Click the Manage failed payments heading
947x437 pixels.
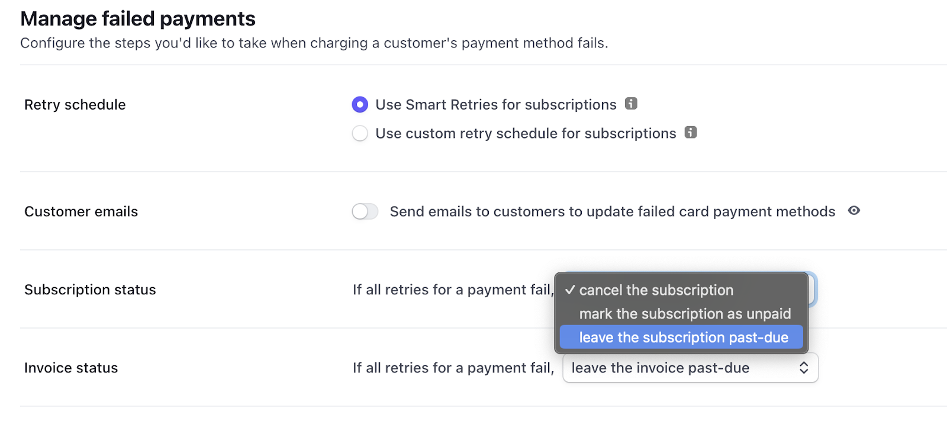click(x=138, y=18)
